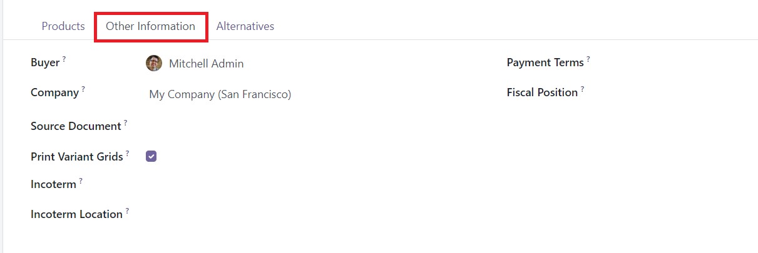Image resolution: width=758 pixels, height=253 pixels.
Task: Open help tooltip icon next to Buyer
Action: 64,59
